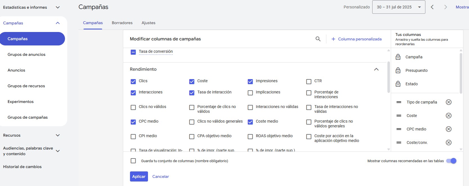Go to next date range arrow
Image resolution: width=469 pixels, height=186 pixels.
tap(445, 7)
